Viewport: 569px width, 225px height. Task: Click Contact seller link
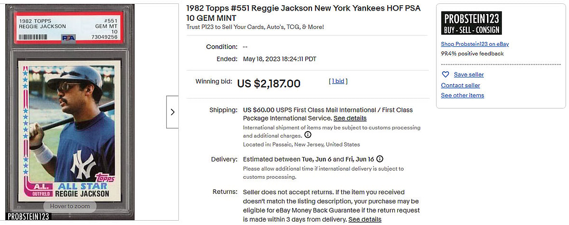click(x=461, y=85)
